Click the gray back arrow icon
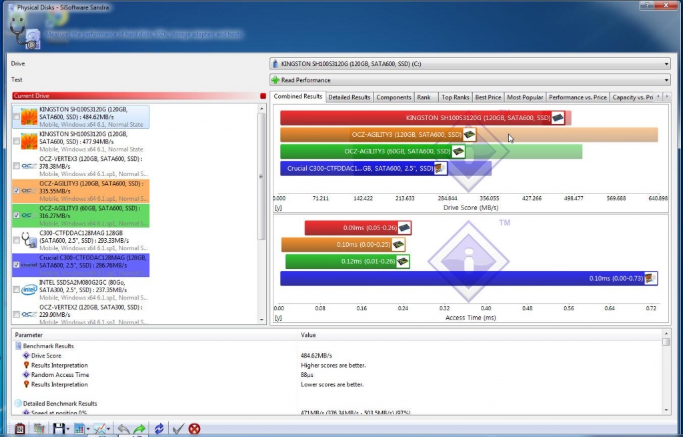 (123, 429)
